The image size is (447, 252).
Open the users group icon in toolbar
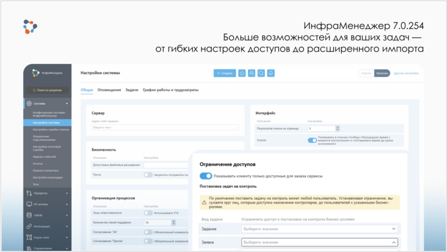(x=251, y=74)
